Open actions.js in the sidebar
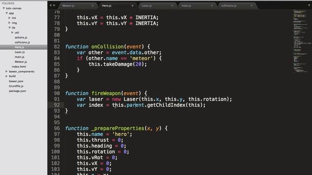The height and width of the screenshot is (175, 312). pyautogui.click(x=21, y=37)
